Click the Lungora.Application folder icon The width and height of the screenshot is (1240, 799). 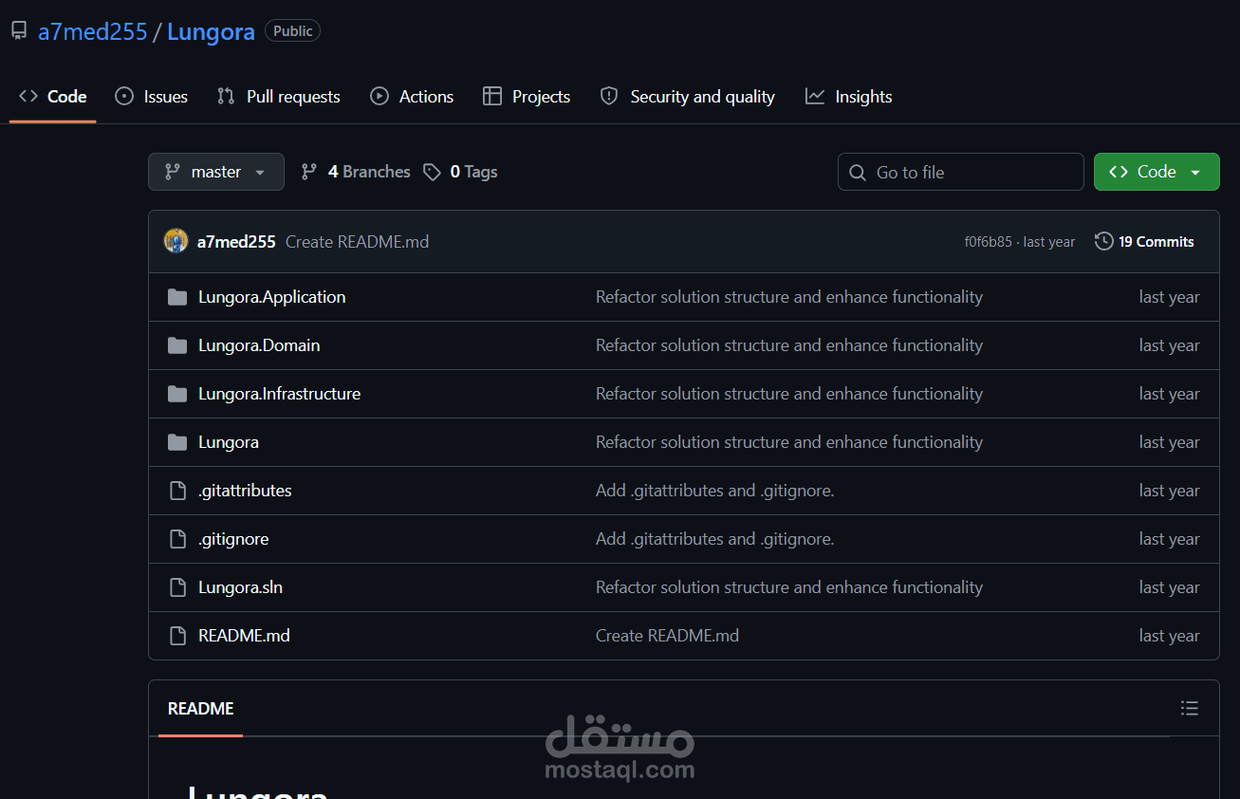[177, 297]
